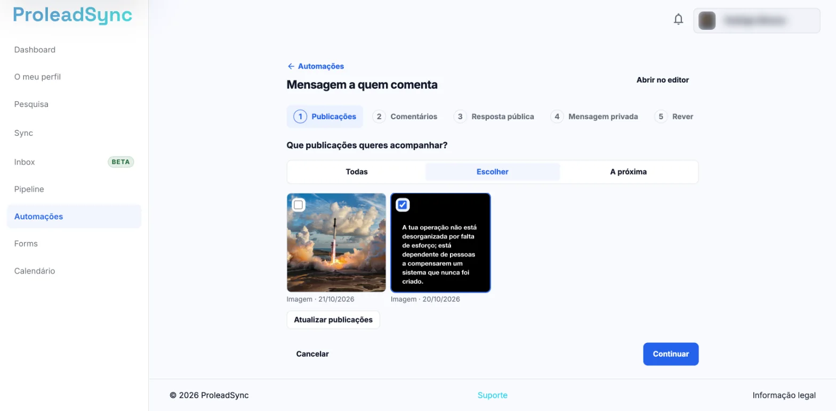Select the black quote post thumbnail
The width and height of the screenshot is (836, 411).
441,243
